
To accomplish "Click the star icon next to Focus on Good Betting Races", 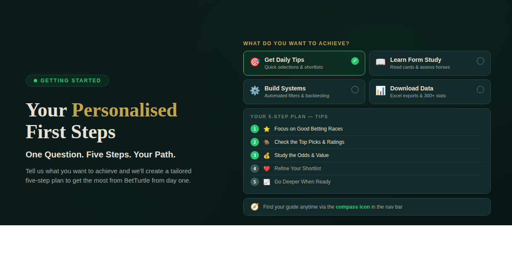I will point(266,128).
